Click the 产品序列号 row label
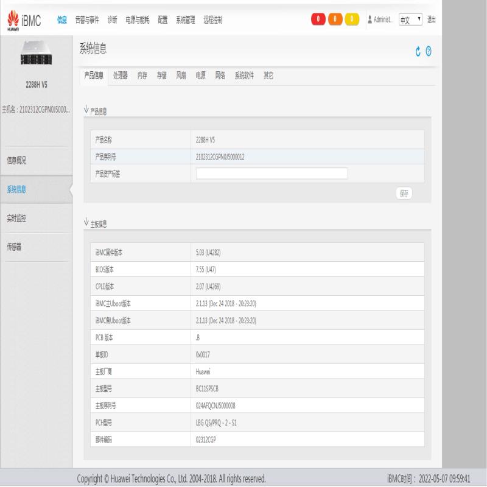 105,157
